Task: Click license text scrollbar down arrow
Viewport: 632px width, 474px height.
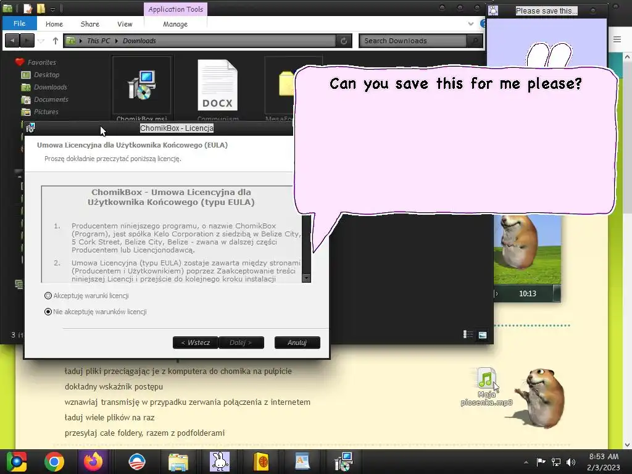Action: coord(306,278)
